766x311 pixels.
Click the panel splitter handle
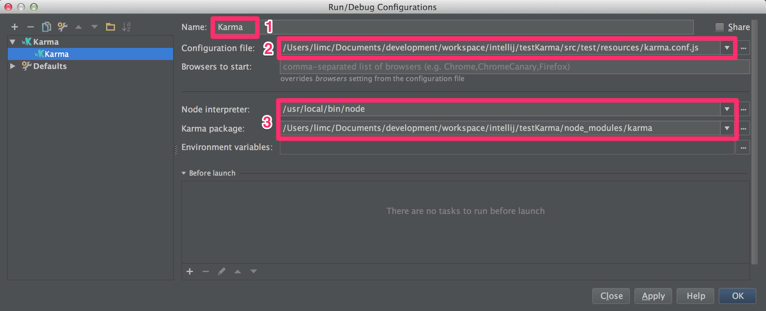pyautogui.click(x=176, y=150)
